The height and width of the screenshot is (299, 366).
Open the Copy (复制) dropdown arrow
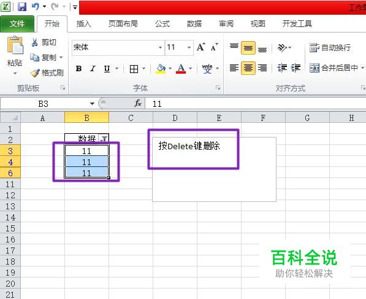tap(61, 57)
